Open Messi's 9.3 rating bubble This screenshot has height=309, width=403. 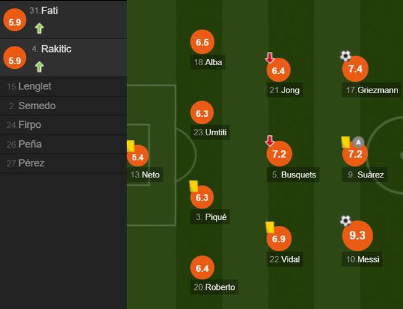pyautogui.click(x=358, y=236)
